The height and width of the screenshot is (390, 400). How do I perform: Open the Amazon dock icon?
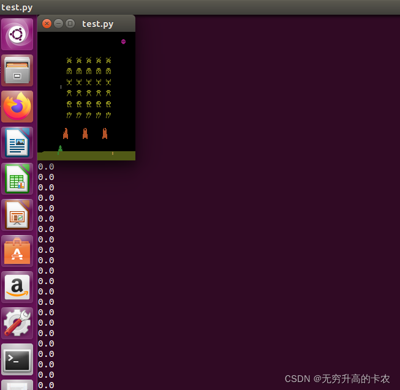pyautogui.click(x=17, y=287)
